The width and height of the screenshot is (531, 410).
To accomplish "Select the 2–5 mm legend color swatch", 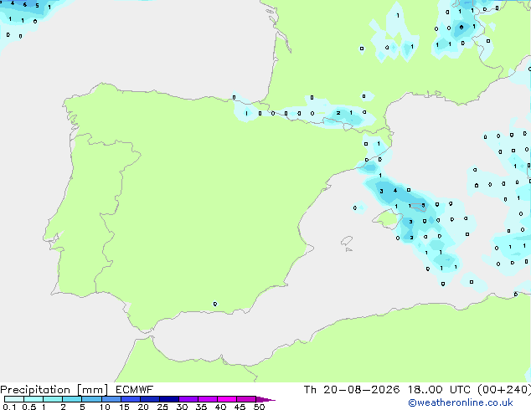I will (72, 399).
